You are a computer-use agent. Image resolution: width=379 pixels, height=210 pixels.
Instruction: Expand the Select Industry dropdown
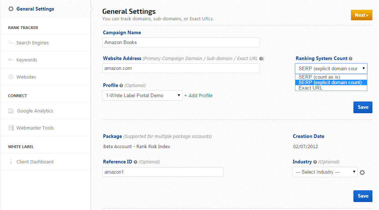pos(325,172)
